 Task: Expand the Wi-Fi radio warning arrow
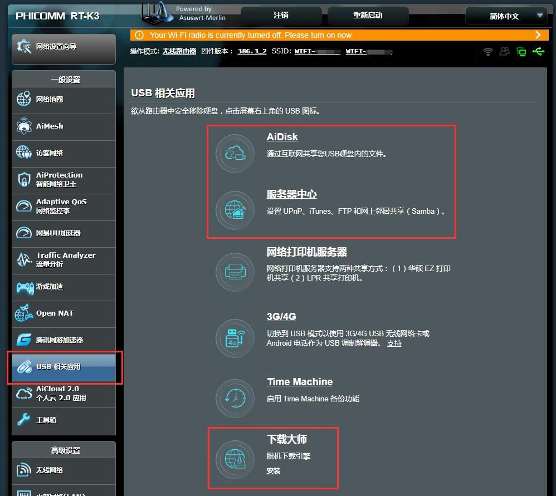(538, 35)
